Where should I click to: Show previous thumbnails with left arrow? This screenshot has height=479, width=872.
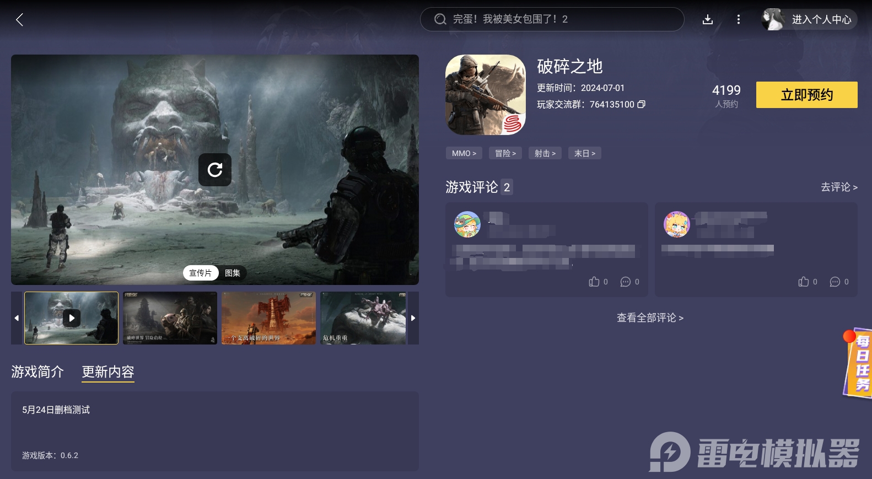(17, 318)
